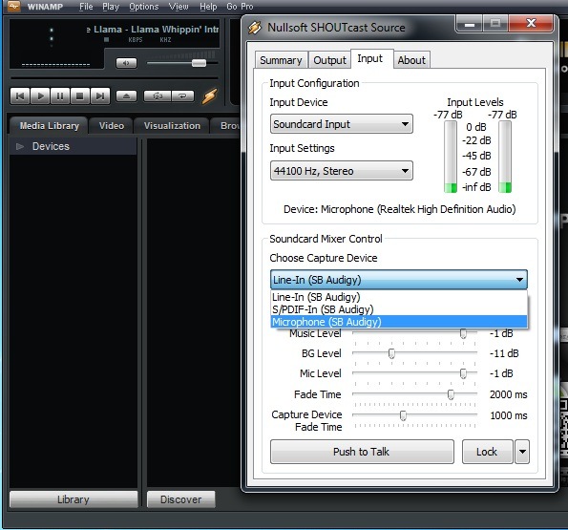Click Go Pro in Winamp menu bar

(240, 7)
